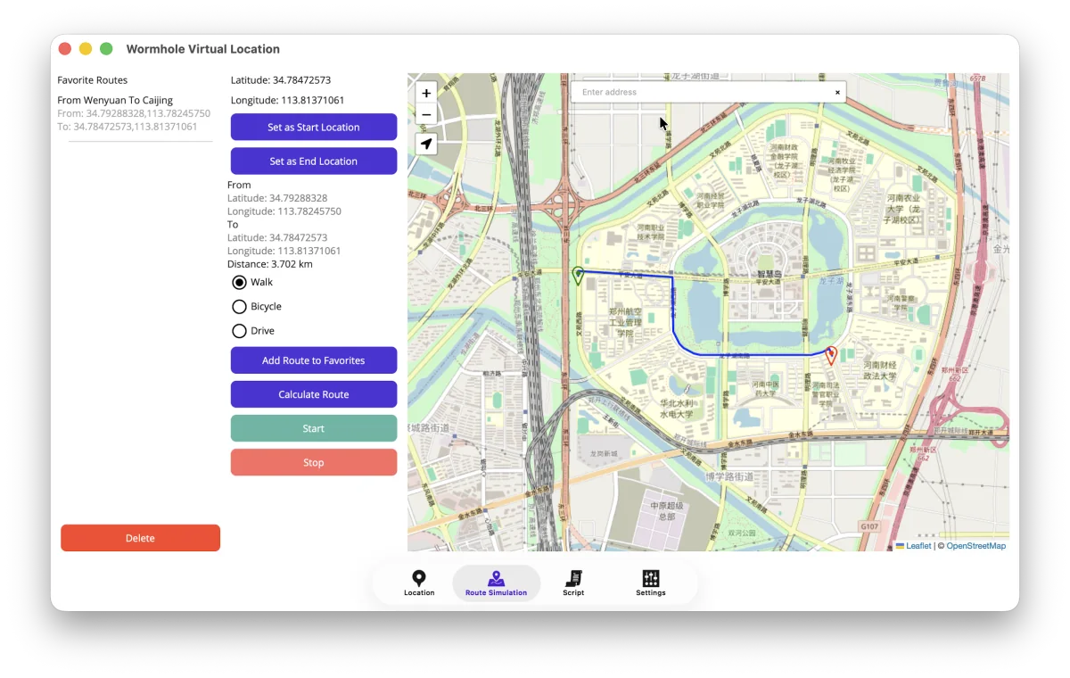Switch to Route Simulation tab
The height and width of the screenshot is (678, 1070).
pyautogui.click(x=496, y=583)
